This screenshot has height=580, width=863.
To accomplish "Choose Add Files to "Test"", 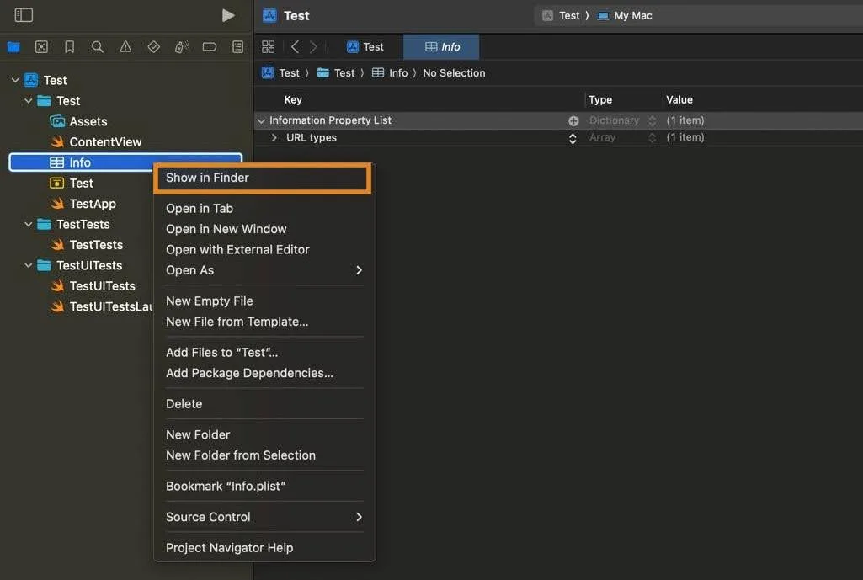I will [264, 353].
